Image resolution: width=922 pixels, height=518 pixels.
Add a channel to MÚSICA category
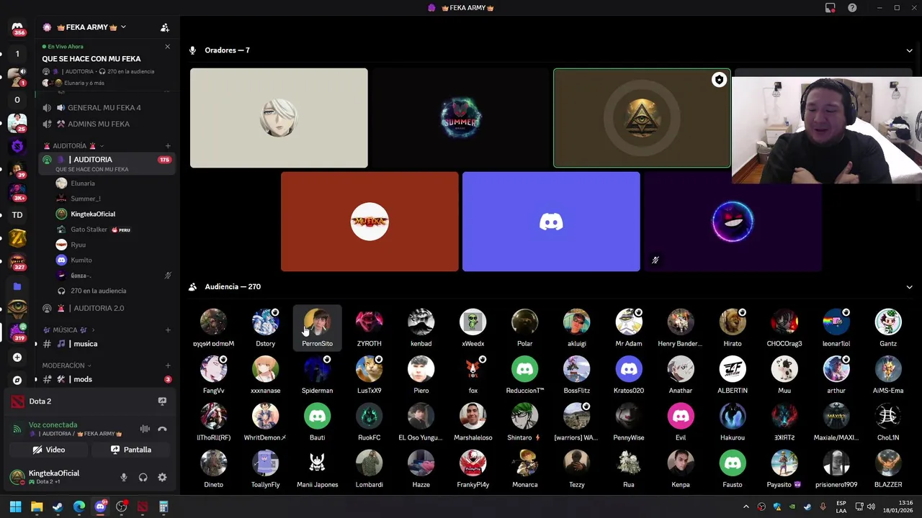pos(168,330)
